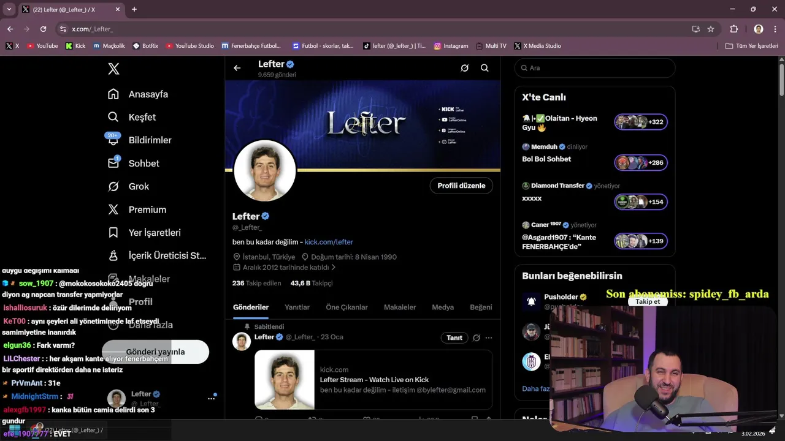Open the Fenerbahçe Futbol bookmark

click(x=251, y=46)
